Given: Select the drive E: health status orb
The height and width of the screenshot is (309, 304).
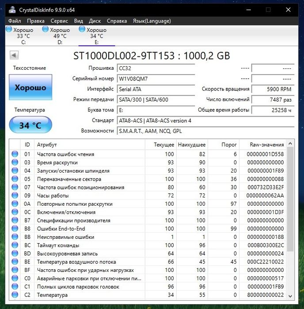Looking at the screenshot, I should tap(82, 29).
